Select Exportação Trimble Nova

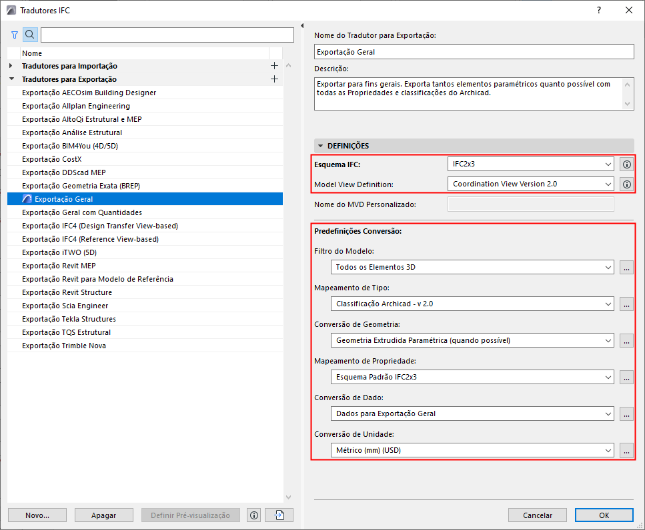[145, 346]
